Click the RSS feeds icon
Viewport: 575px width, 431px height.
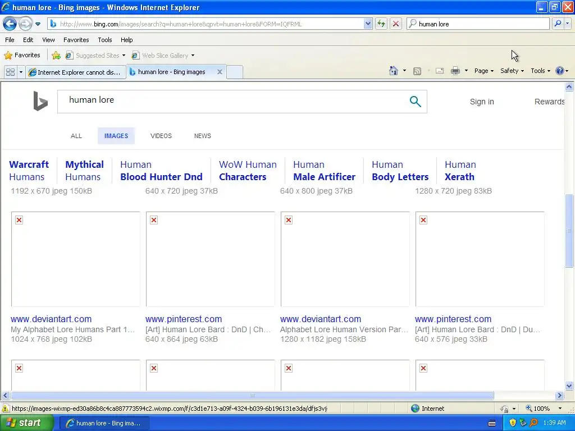pyautogui.click(x=417, y=71)
